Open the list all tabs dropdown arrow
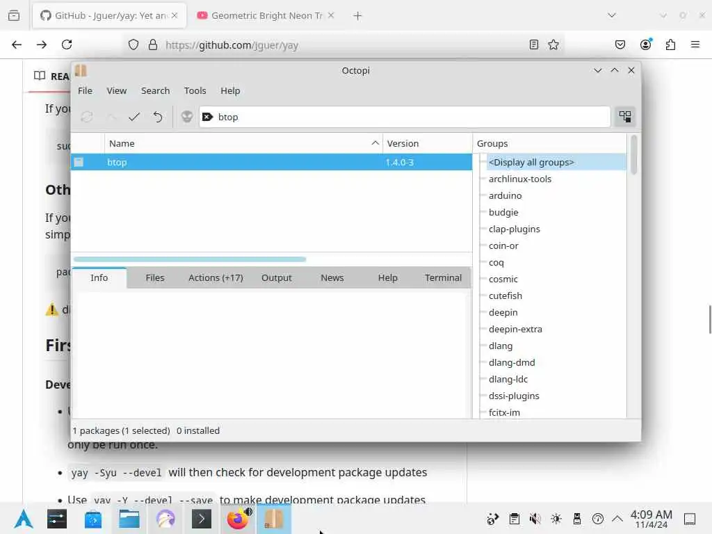Image resolution: width=712 pixels, height=534 pixels. (x=612, y=15)
